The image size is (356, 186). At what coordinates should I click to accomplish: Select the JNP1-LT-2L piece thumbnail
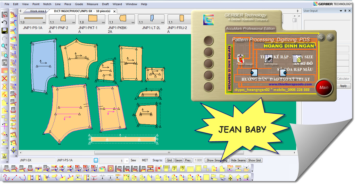(x=151, y=19)
